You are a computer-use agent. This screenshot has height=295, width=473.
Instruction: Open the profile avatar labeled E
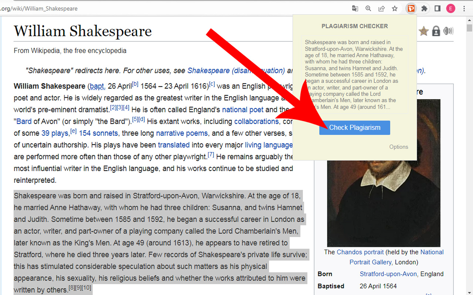pos(450,8)
